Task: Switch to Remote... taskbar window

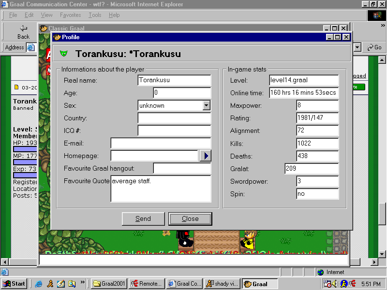Action: pos(147,284)
